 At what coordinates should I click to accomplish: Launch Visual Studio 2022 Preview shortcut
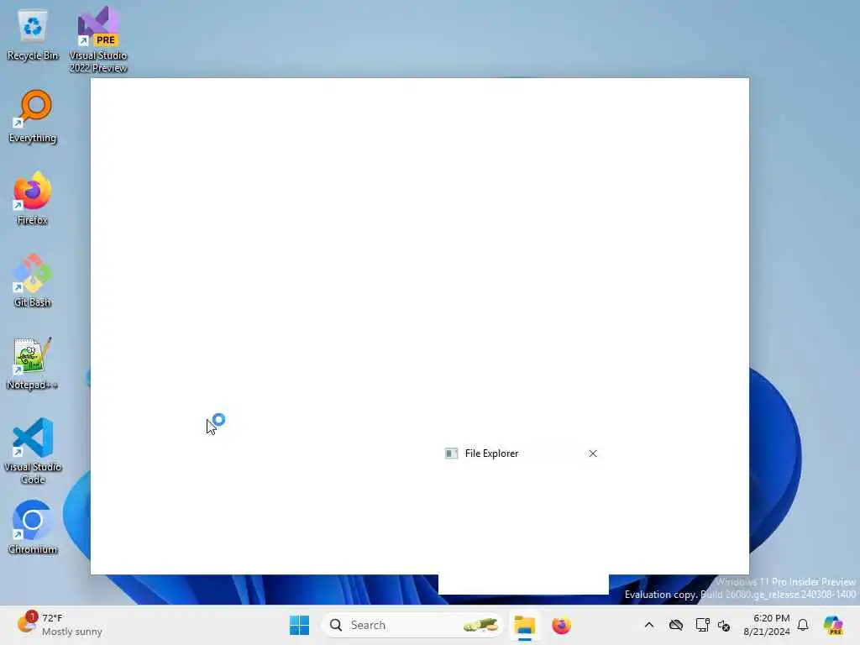click(x=98, y=39)
